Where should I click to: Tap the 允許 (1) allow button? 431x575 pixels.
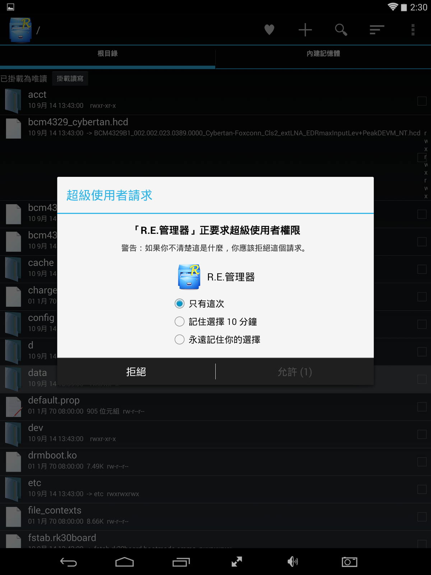[295, 372]
